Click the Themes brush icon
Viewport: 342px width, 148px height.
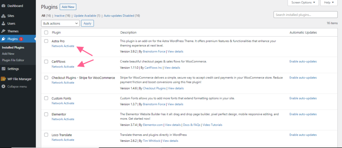pos(3,31)
